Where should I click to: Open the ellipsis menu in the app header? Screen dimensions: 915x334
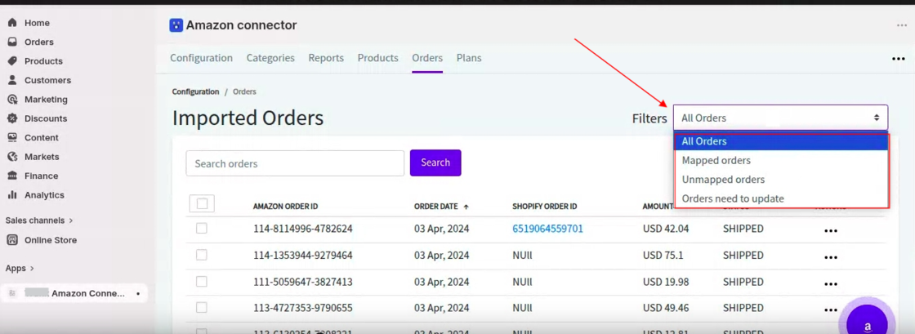tap(902, 25)
